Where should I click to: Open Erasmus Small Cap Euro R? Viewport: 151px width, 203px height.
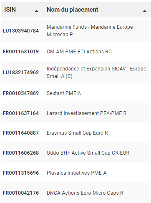pos(77,133)
